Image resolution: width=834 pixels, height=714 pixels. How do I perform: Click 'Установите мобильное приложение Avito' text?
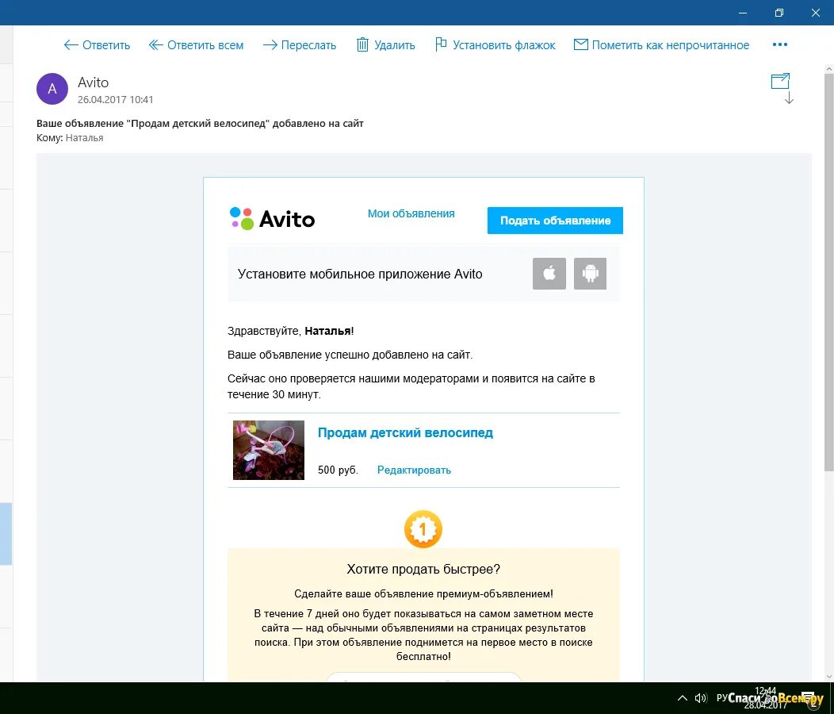click(360, 274)
